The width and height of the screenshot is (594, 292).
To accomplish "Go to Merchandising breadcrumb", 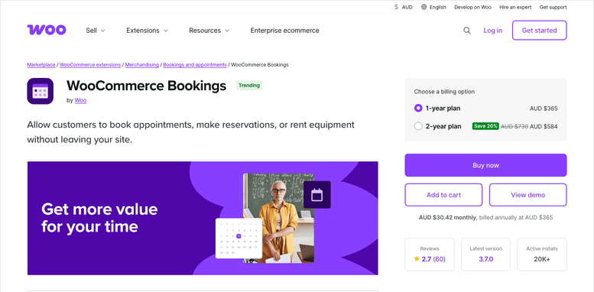I will (x=141, y=65).
